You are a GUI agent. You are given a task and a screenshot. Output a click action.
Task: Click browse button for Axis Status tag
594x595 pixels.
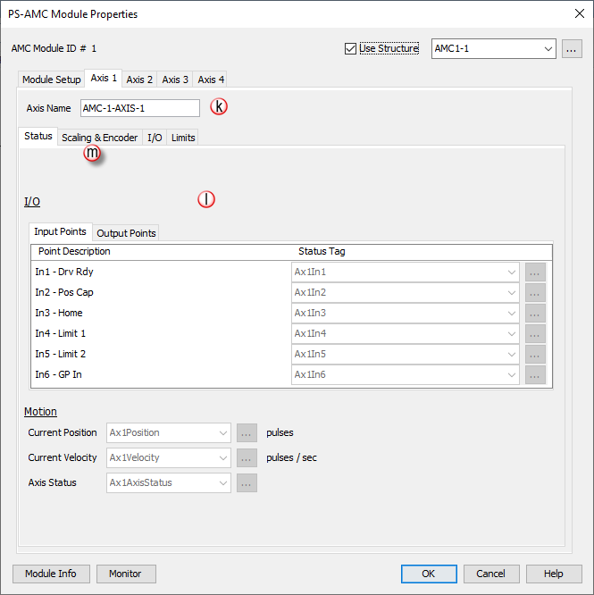pyautogui.click(x=247, y=483)
